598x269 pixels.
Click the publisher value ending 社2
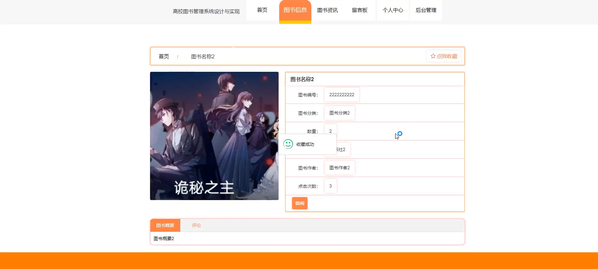click(343, 150)
